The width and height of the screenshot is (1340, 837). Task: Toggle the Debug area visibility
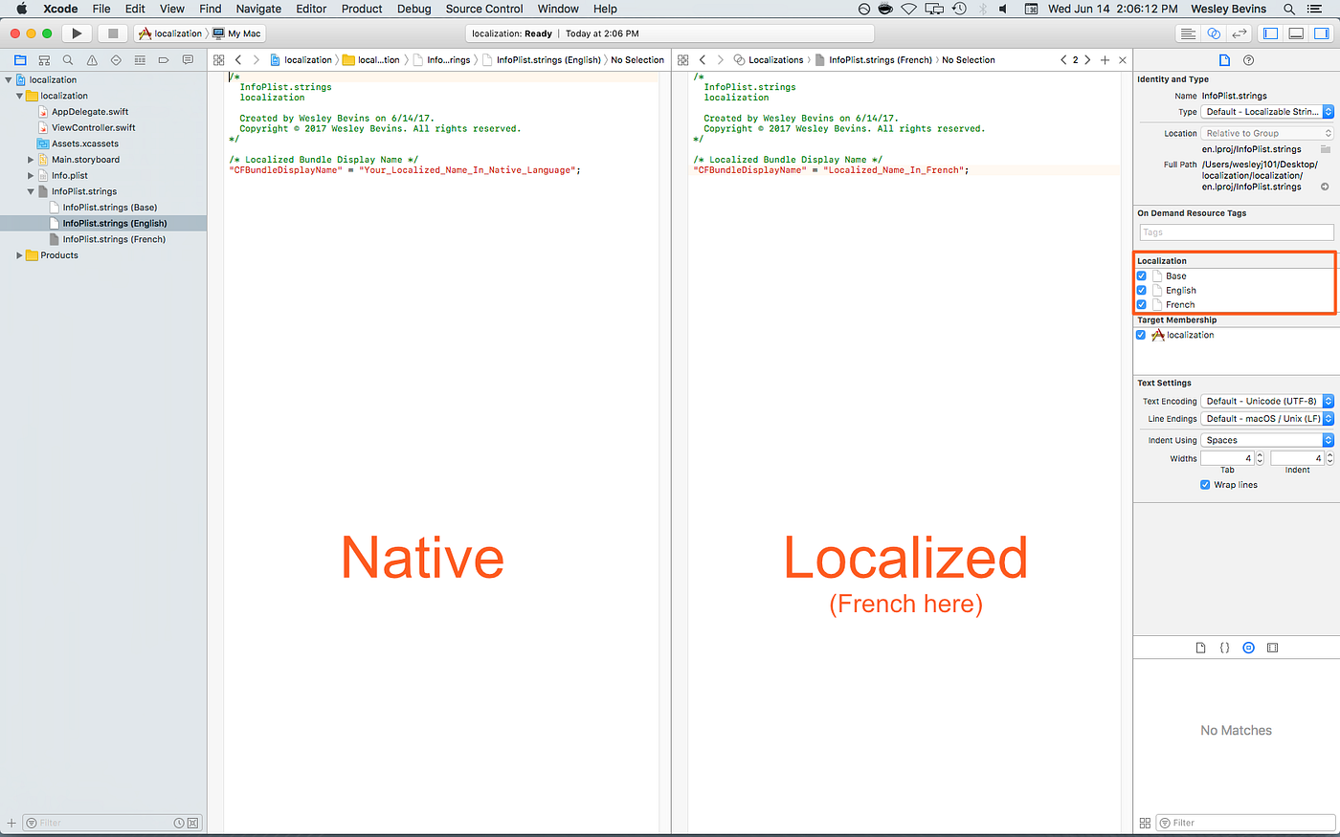[1295, 32]
